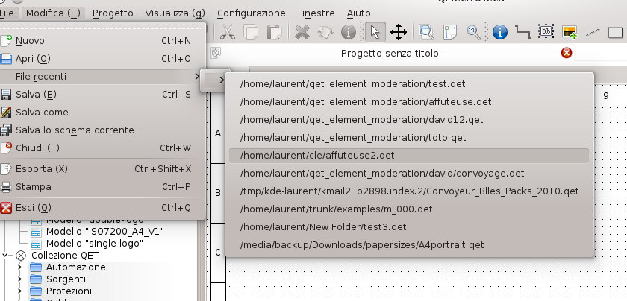This screenshot has width=627, height=301.
Task: Click the Copy toolbar icon
Action: (251, 32)
